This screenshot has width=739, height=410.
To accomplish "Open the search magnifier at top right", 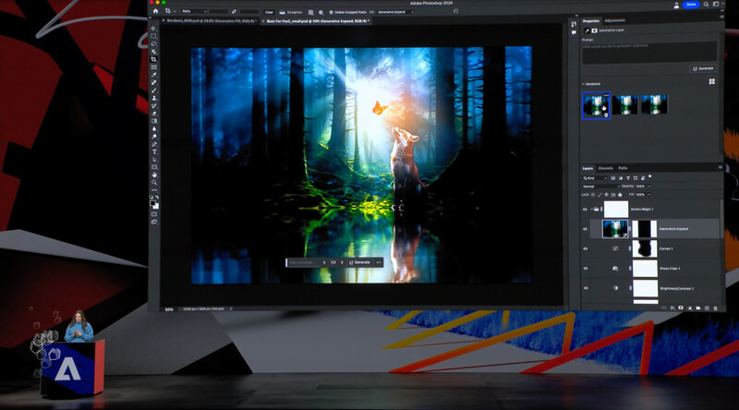I will click(x=706, y=5).
